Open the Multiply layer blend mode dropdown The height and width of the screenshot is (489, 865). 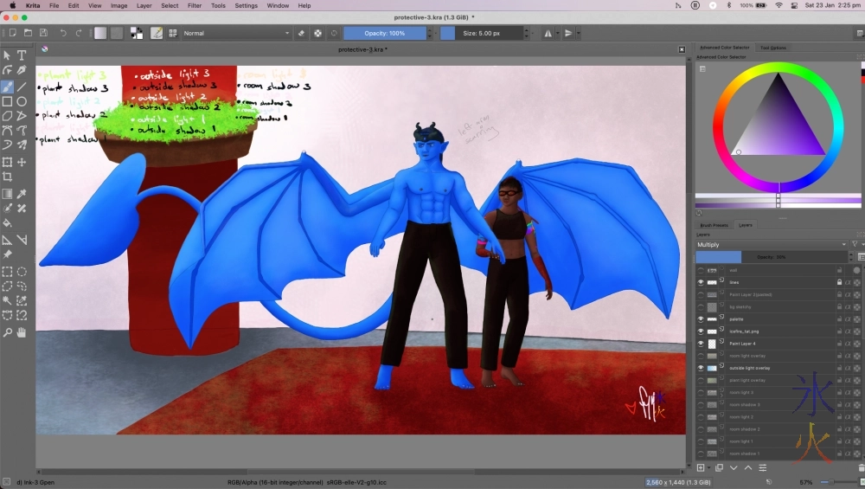(x=772, y=245)
